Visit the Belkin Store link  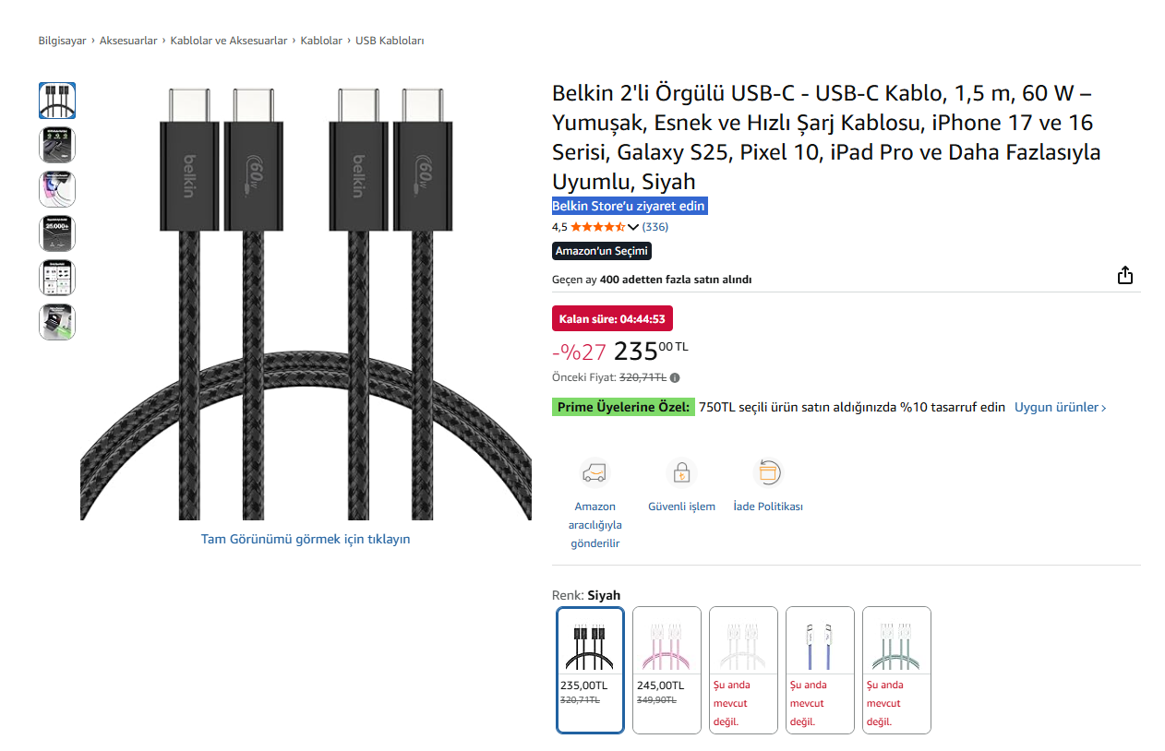click(629, 206)
